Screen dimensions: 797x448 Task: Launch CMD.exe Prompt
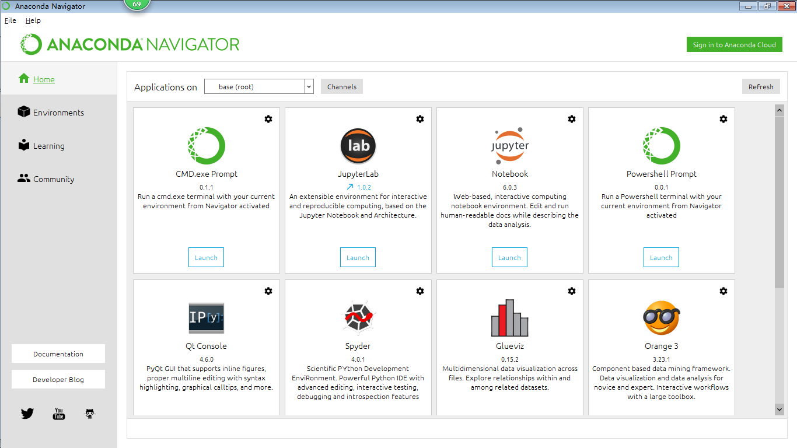tap(206, 257)
